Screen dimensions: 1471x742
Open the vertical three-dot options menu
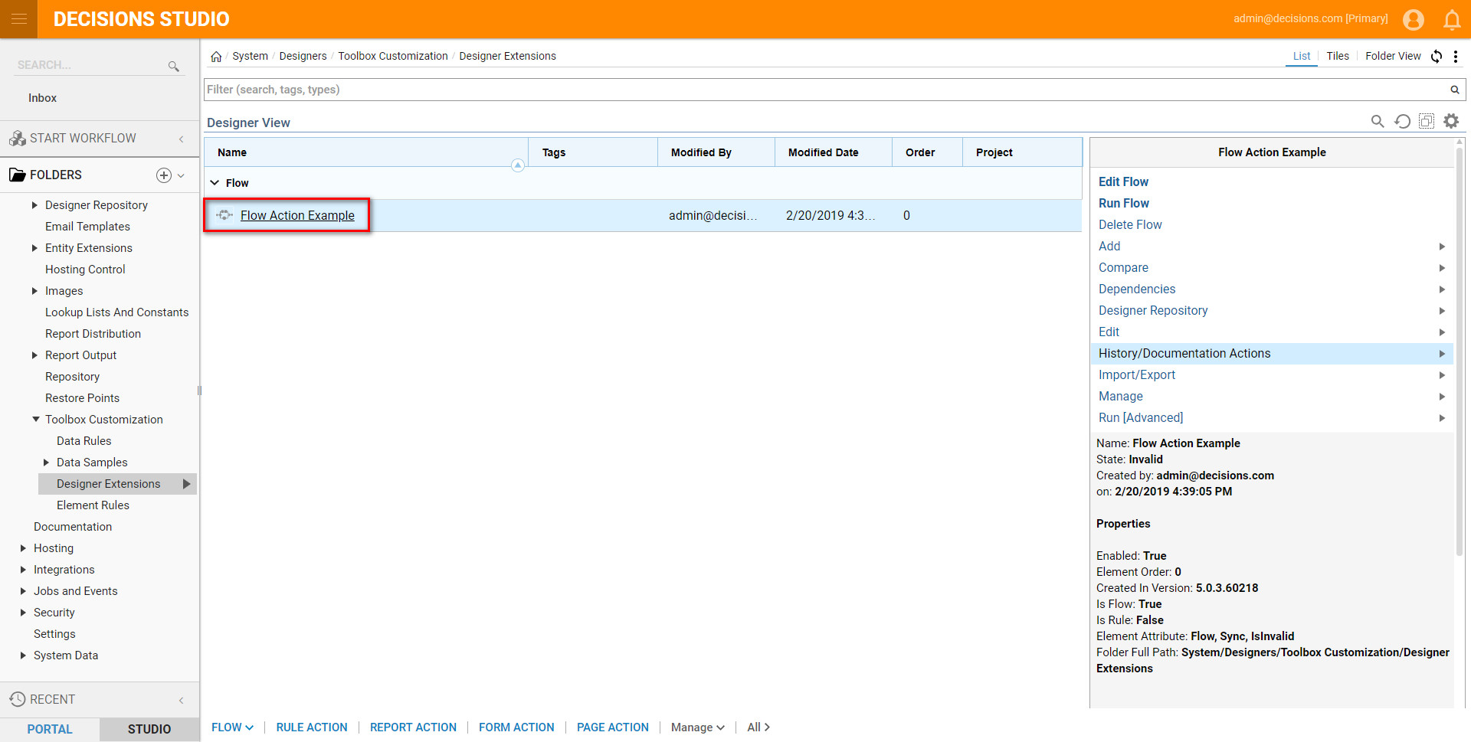(x=1456, y=56)
